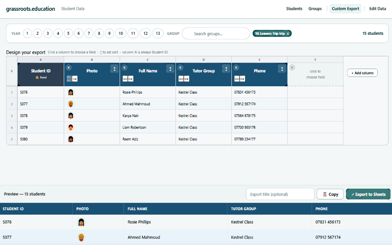This screenshot has width=392, height=245.
Task: Open the Groups page
Action: coord(315,9)
